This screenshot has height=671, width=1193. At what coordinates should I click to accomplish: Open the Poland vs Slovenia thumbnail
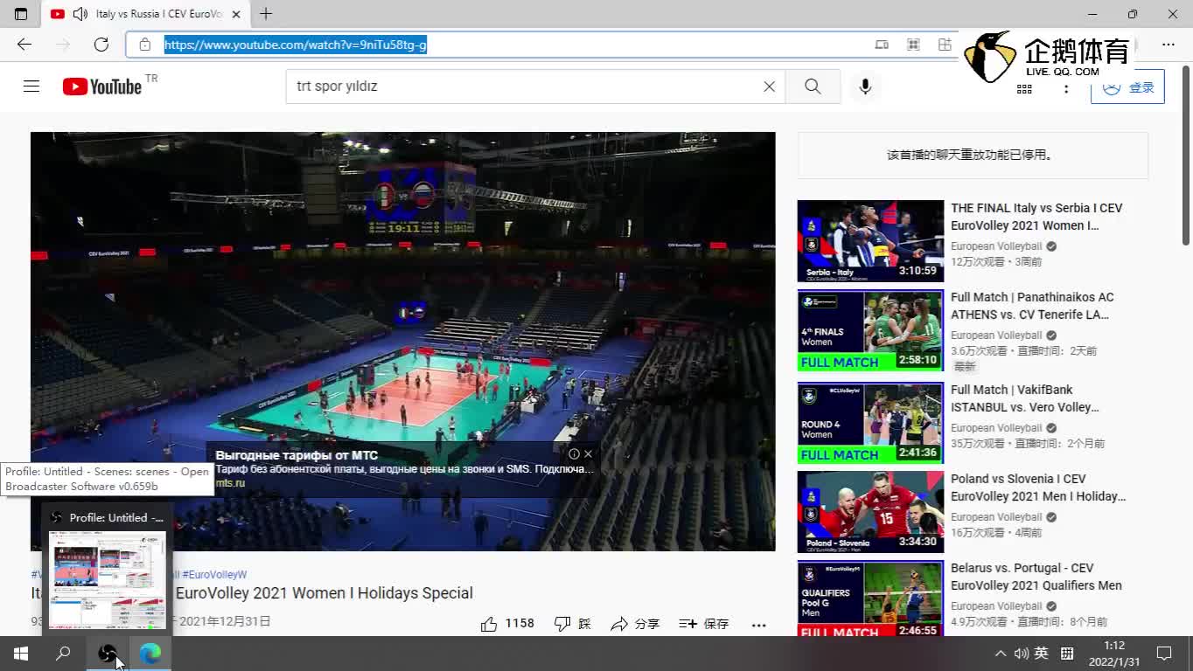click(x=870, y=512)
